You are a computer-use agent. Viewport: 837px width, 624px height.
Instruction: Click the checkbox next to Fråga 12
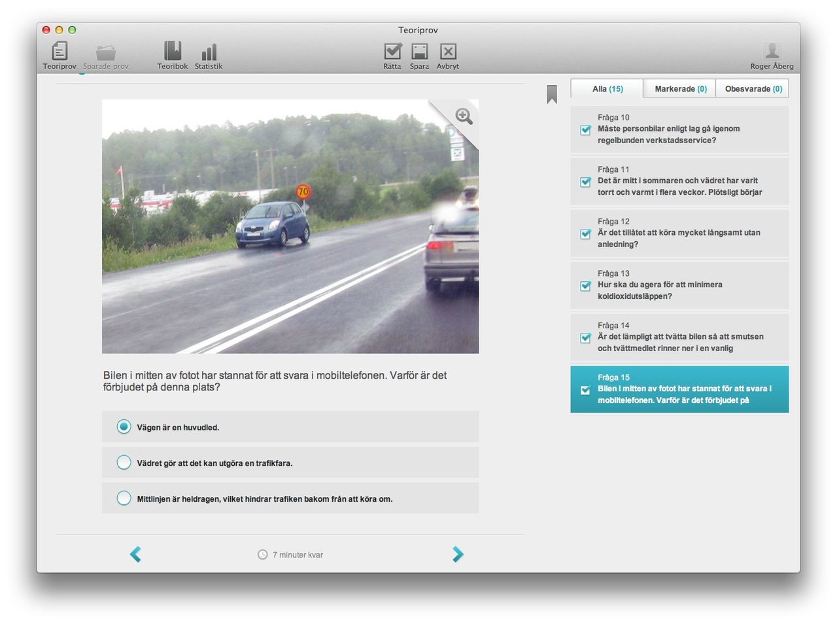pos(586,234)
